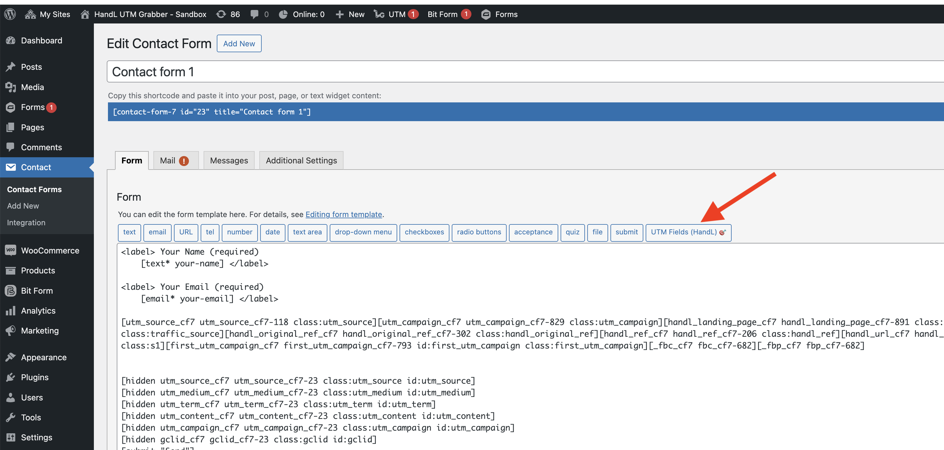Insert a text area tag
Image resolution: width=944 pixels, height=450 pixels.
click(307, 232)
